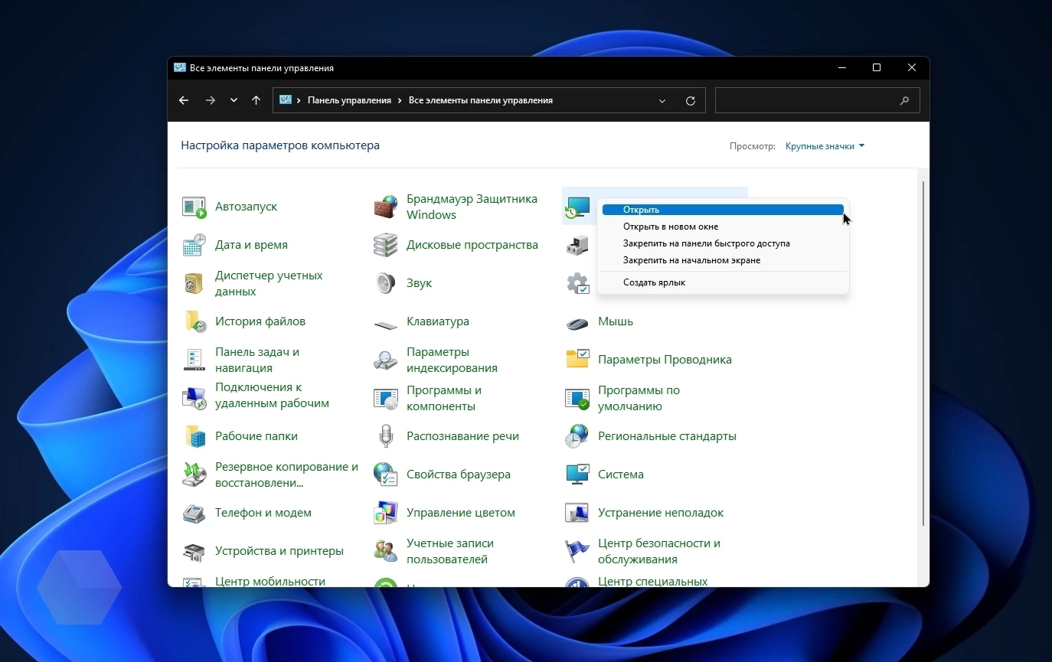Screen dimensions: 1052x662
Task: Open Свойства браузера globe icon
Action: (386, 474)
